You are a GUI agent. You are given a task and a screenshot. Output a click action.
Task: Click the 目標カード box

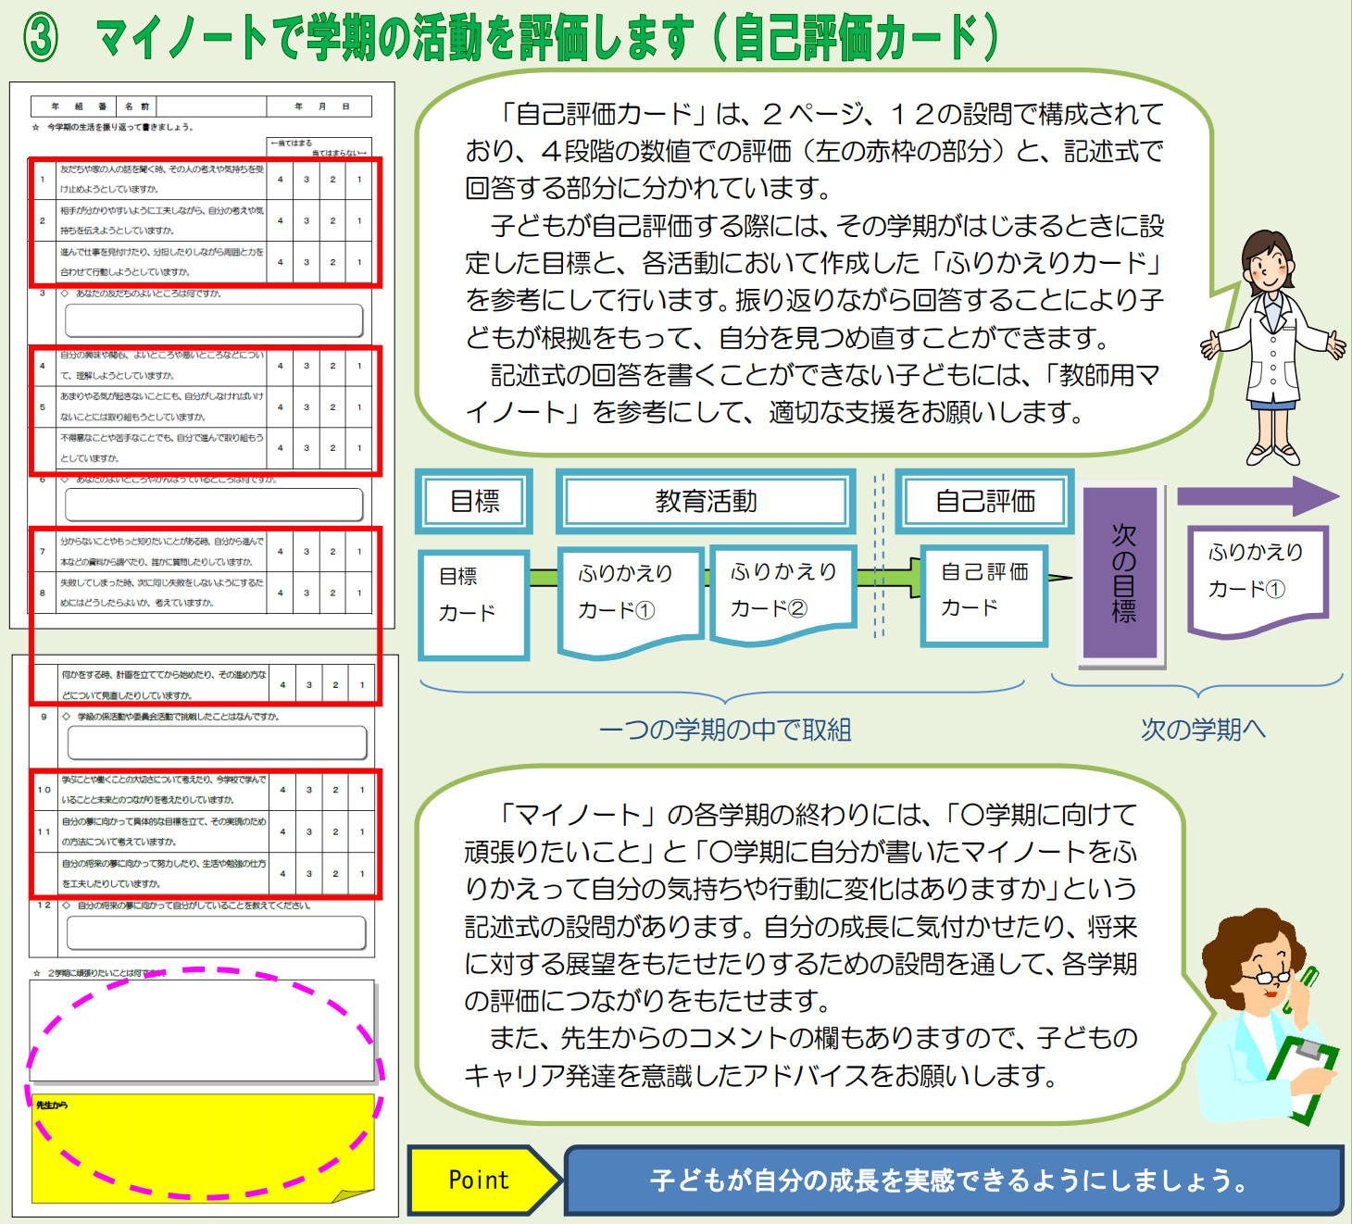point(473,605)
